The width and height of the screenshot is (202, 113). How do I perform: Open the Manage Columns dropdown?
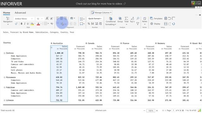(x=101, y=13)
